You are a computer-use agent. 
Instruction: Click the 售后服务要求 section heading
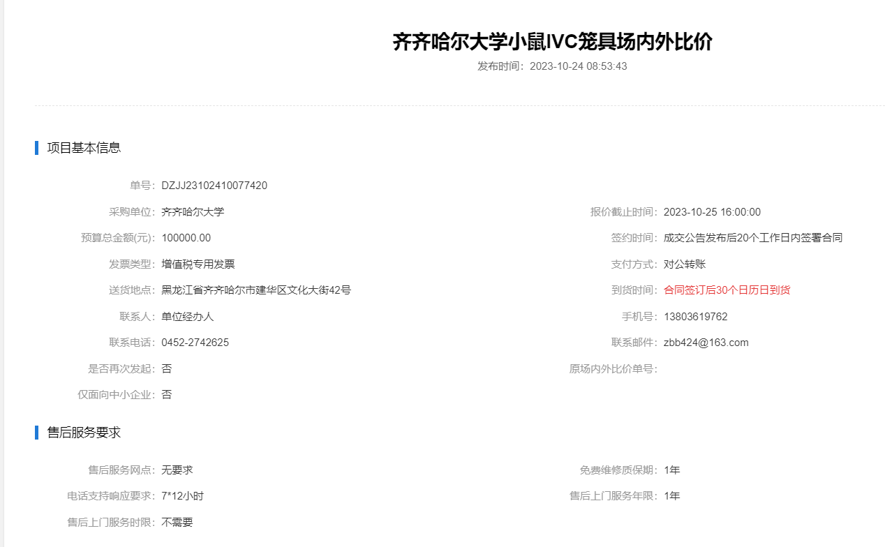click(x=84, y=433)
